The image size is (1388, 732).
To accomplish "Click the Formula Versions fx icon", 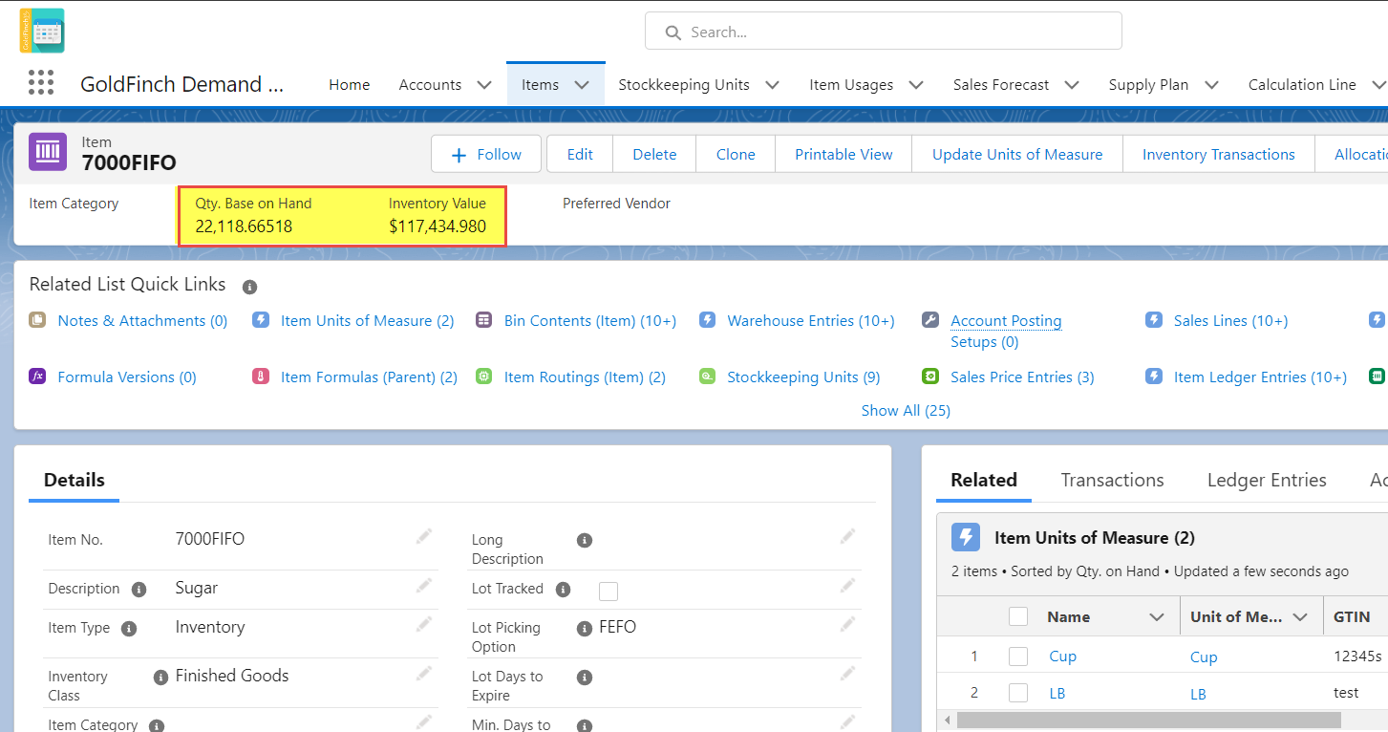I will tap(37, 377).
